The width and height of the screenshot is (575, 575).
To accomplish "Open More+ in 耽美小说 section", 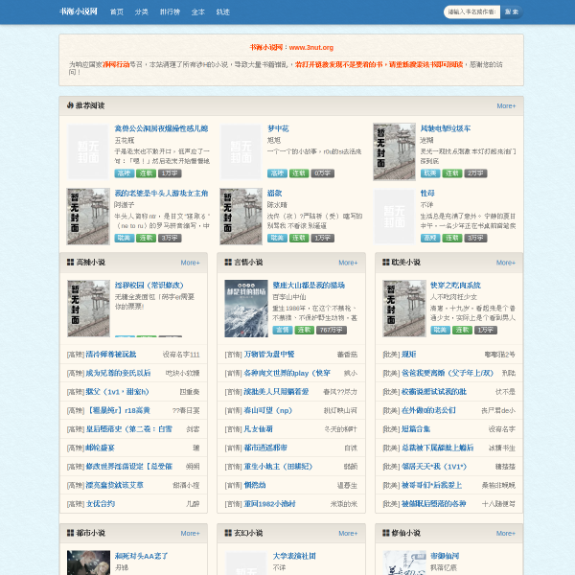I will coord(506,263).
